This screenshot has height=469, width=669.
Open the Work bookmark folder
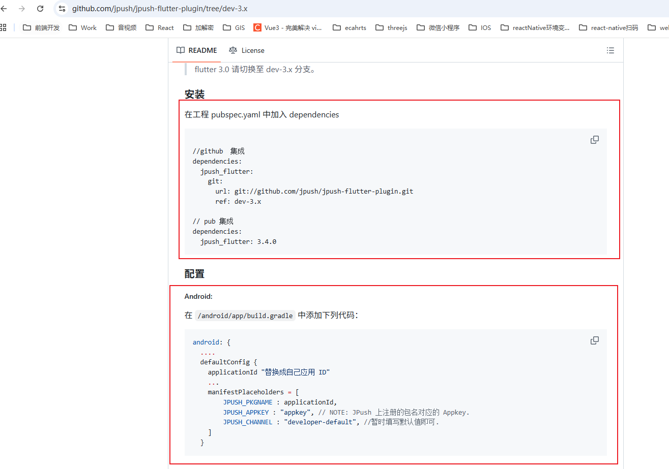[x=82, y=27]
